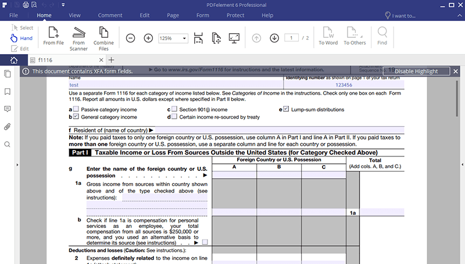Click the Fit Page icon
465x264 pixels.
tap(216, 38)
